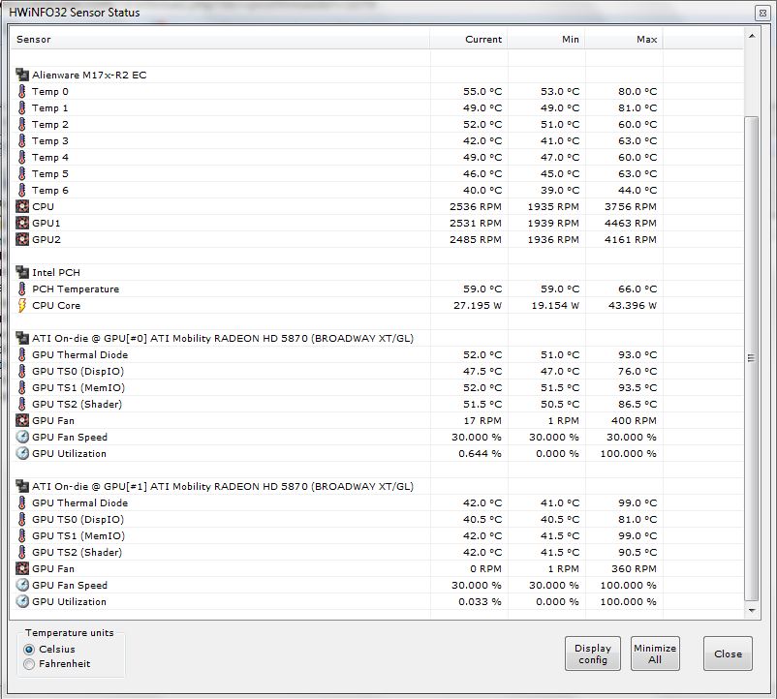Click the 360 RPM max value of GPU[#1] Fan
This screenshot has height=699, width=777.
[634, 569]
